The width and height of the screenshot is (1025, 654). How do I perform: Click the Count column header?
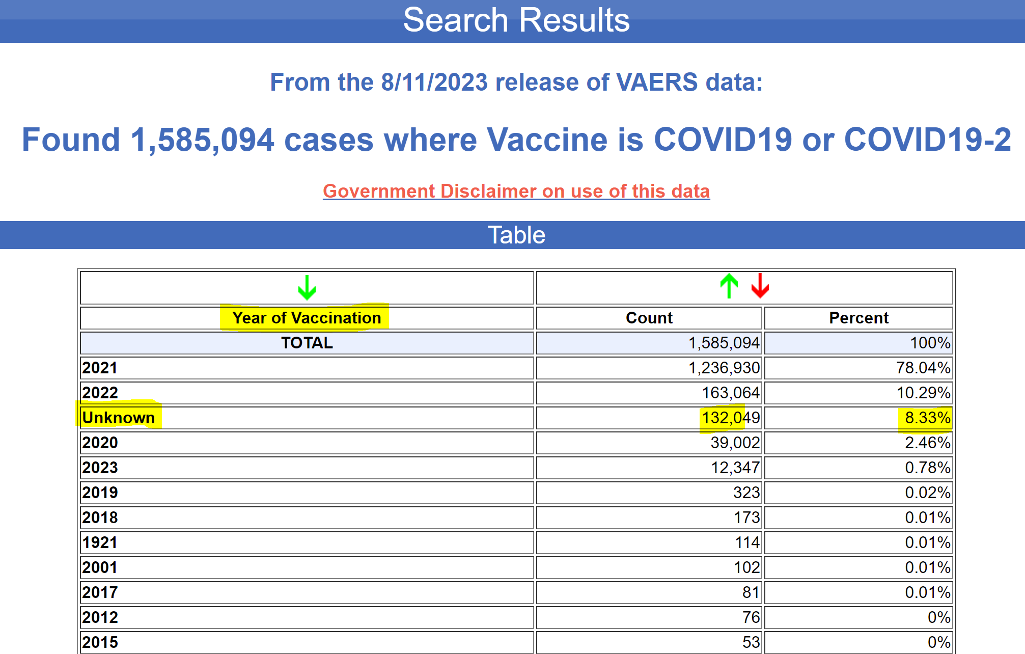(649, 318)
